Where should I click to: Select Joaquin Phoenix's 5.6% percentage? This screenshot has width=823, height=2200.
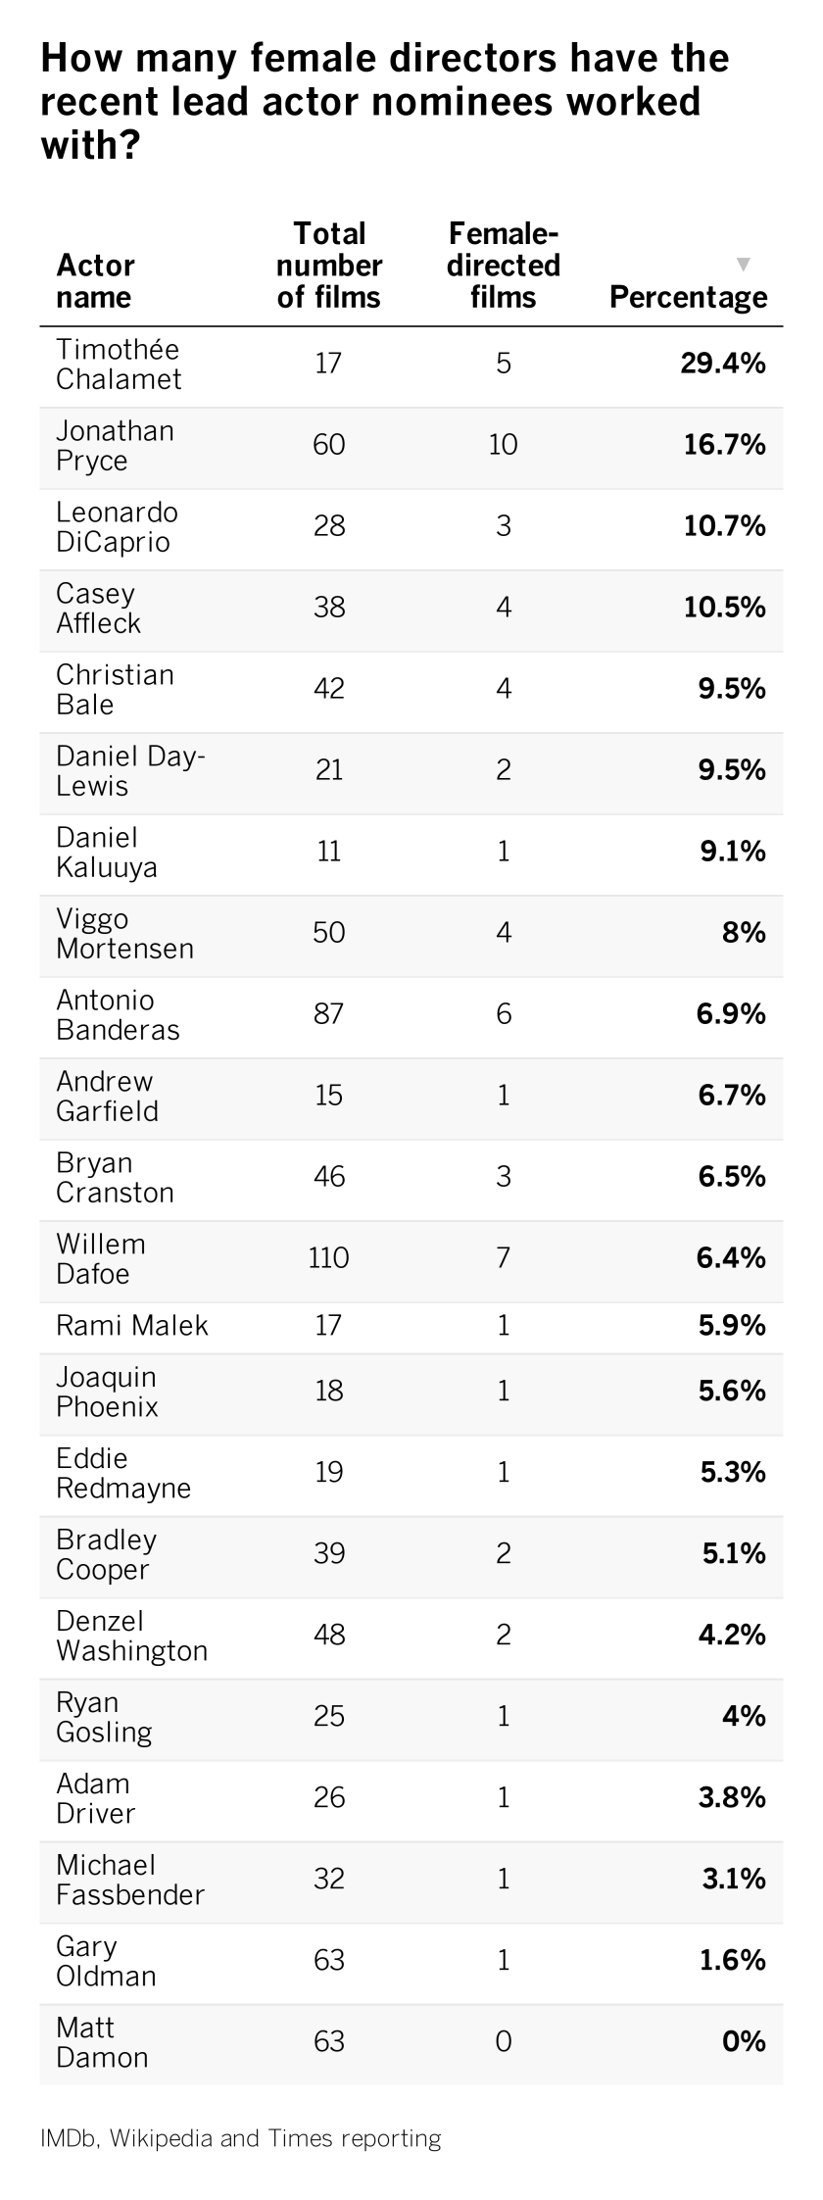pos(732,1392)
